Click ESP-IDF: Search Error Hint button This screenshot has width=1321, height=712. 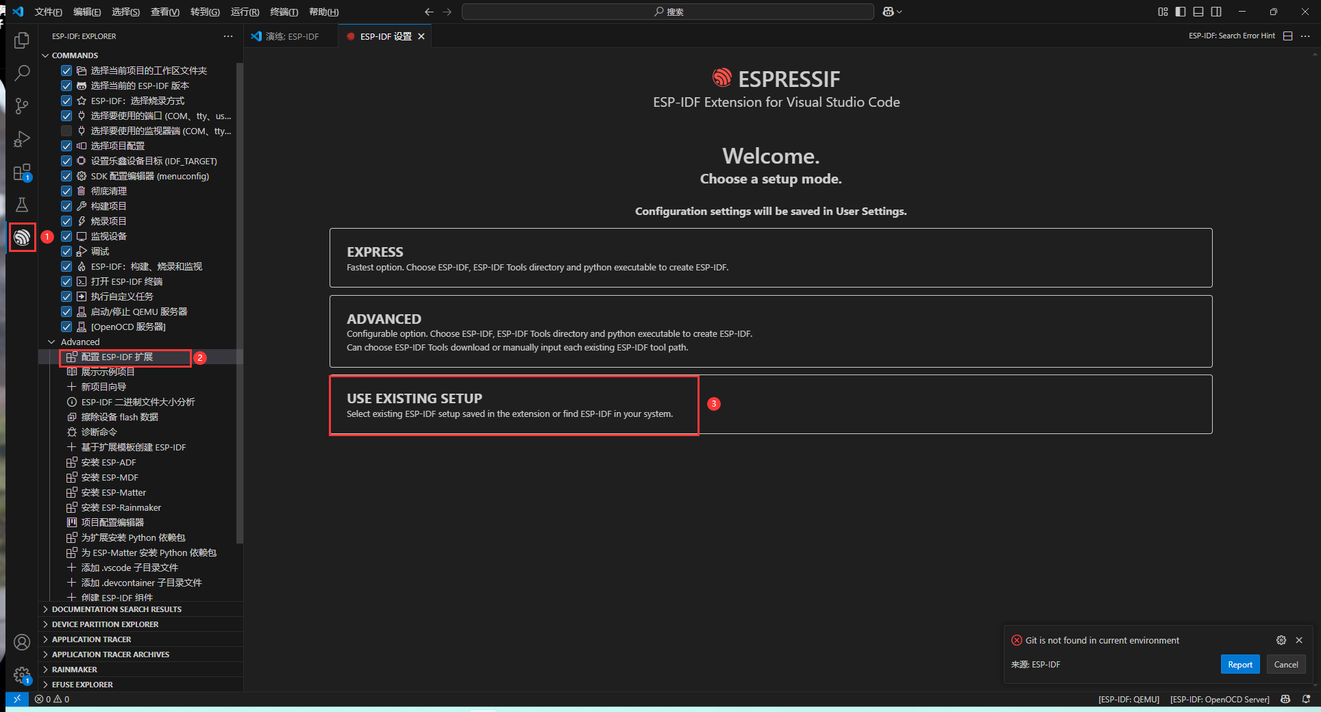tap(1231, 36)
